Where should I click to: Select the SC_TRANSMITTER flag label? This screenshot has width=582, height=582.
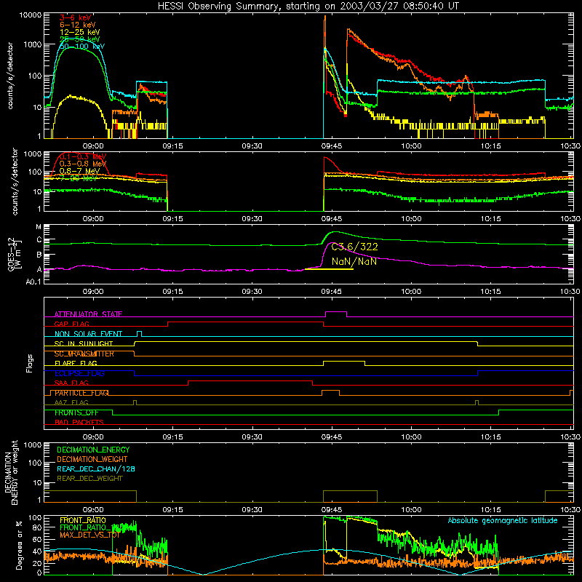(84, 354)
